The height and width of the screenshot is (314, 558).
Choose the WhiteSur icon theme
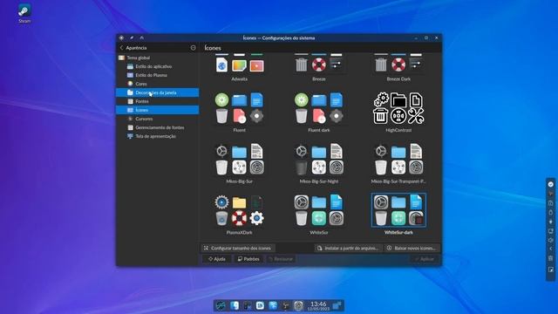pyautogui.click(x=319, y=215)
